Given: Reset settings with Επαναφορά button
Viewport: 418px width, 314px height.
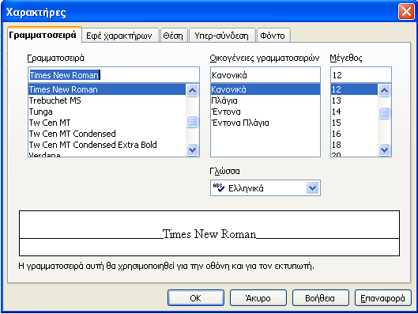Looking at the screenshot, I should [x=383, y=297].
